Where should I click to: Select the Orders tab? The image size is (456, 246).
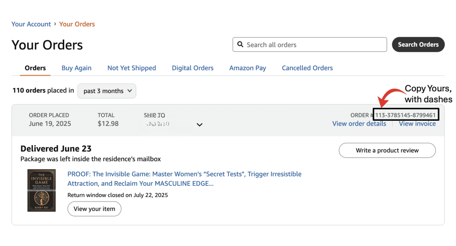tap(35, 68)
